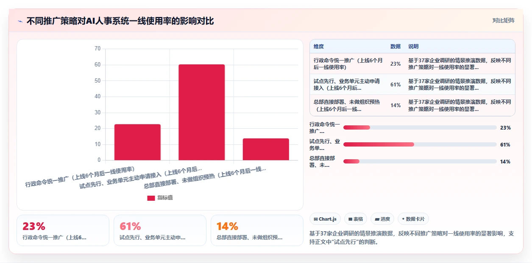This screenshot has height=263, width=532.
Task: Click x-axis label 试点先行、业务单元主动申请接入
Action: pyautogui.click(x=141, y=177)
